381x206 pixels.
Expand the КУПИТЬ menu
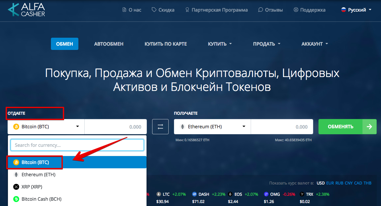(x=220, y=44)
